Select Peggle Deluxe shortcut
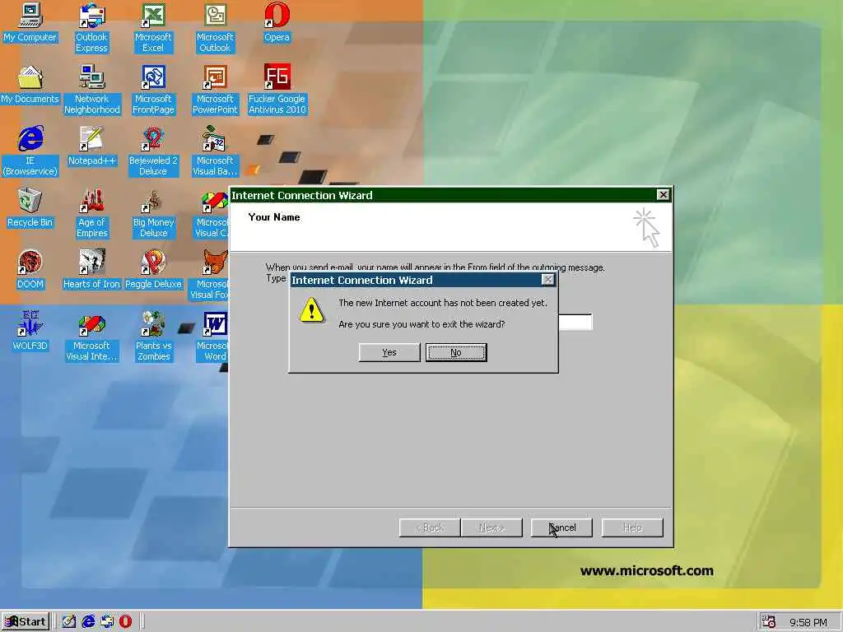 pos(153,270)
